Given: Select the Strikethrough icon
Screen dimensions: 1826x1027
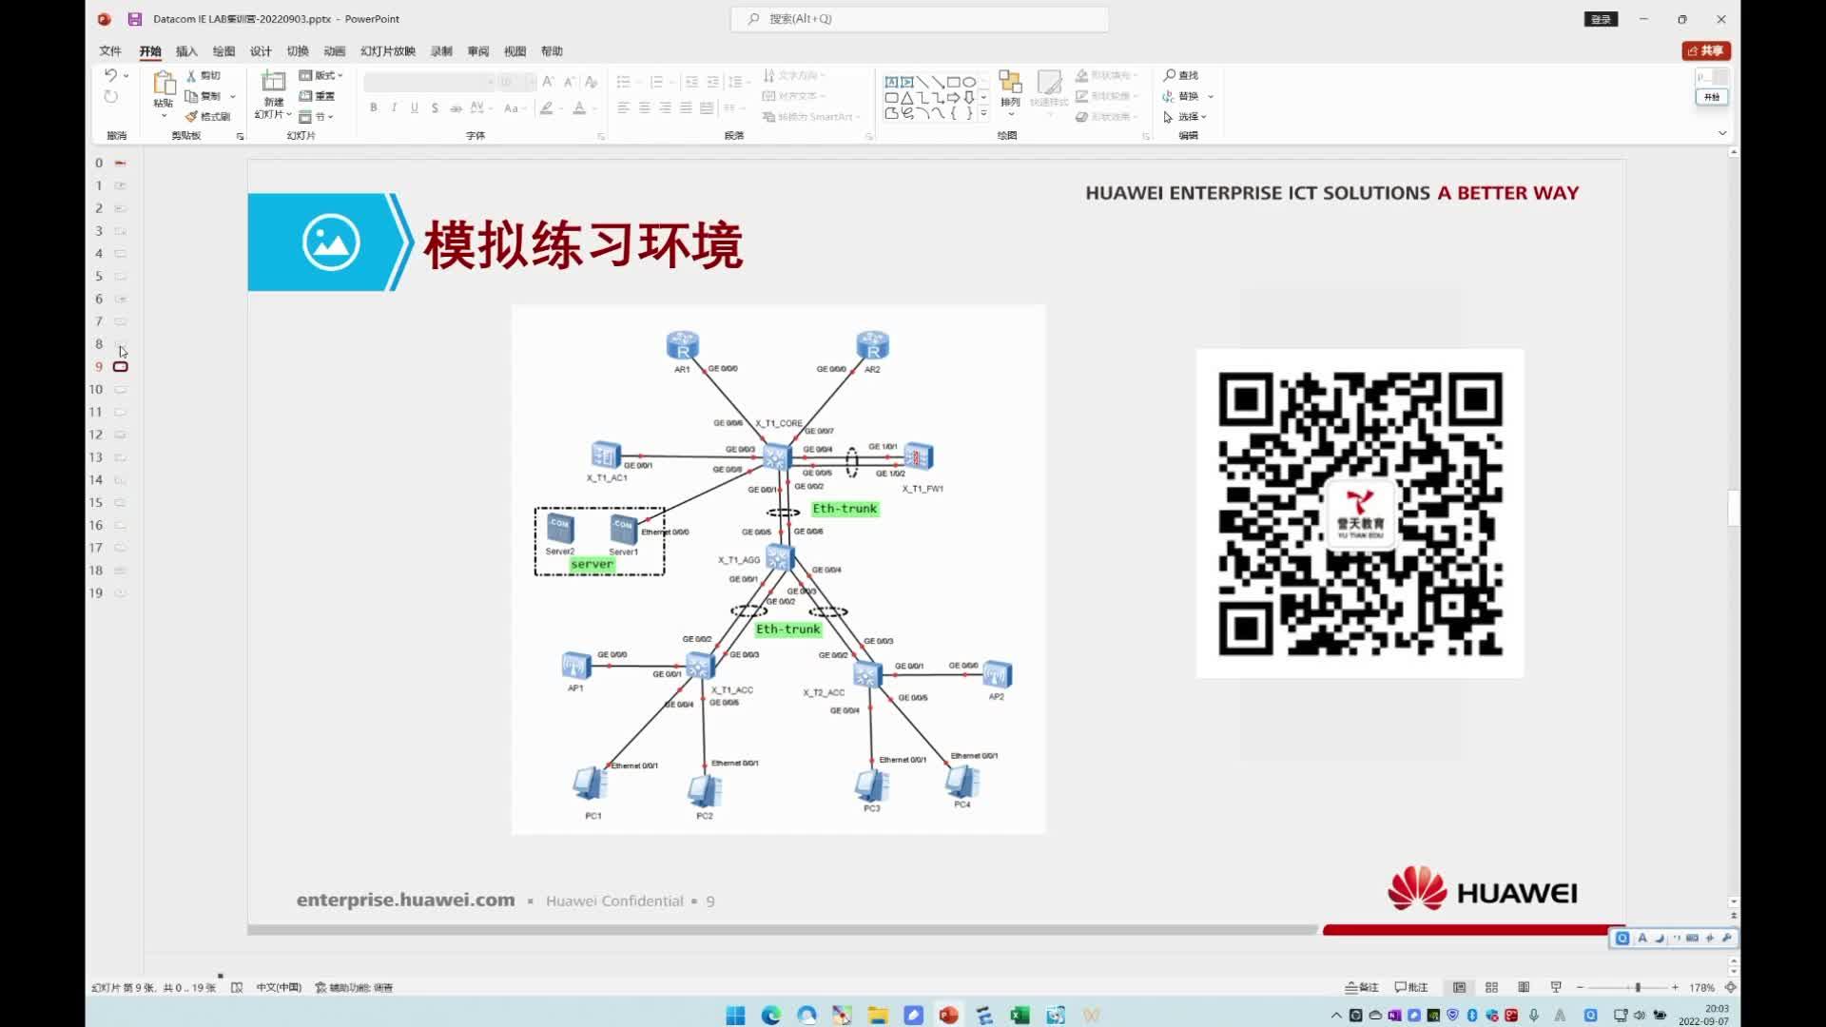Looking at the screenshot, I should click(435, 107).
